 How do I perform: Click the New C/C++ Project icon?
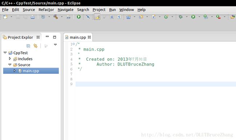129,17
